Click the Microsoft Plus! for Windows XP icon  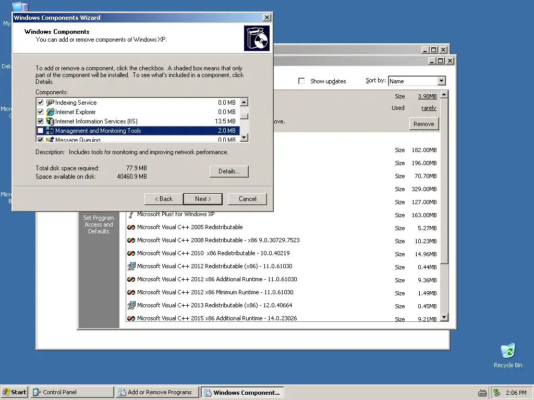[131, 214]
